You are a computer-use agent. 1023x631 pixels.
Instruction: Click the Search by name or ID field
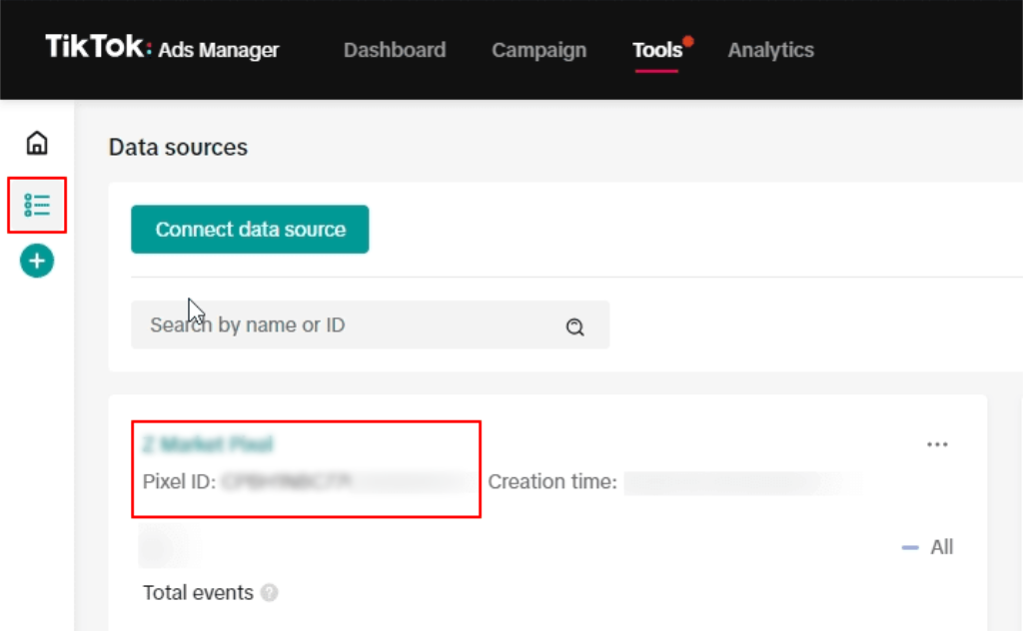(370, 324)
